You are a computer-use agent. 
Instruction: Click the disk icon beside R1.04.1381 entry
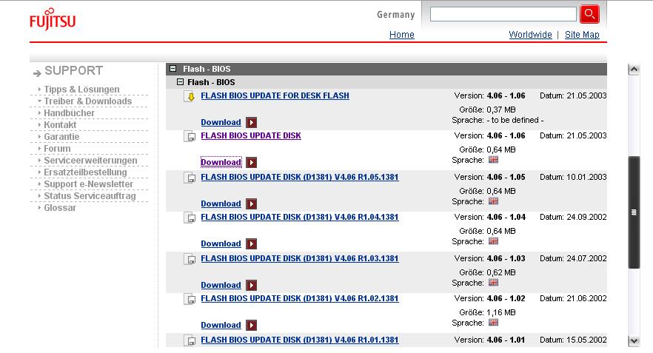pyautogui.click(x=190, y=218)
